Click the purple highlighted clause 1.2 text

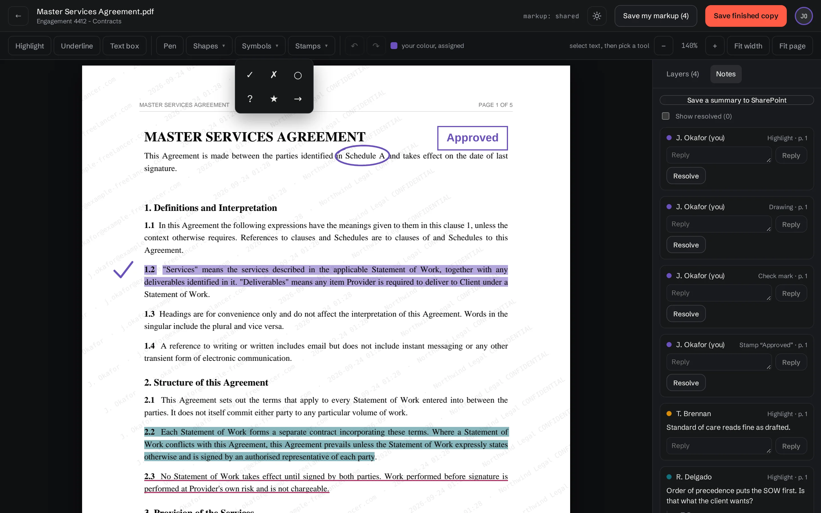pyautogui.click(x=326, y=276)
